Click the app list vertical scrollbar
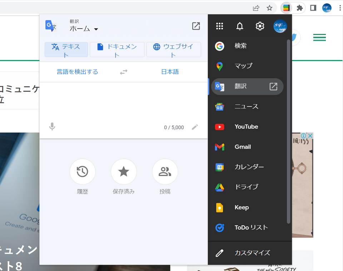The width and height of the screenshot is (343, 271). pos(289,131)
